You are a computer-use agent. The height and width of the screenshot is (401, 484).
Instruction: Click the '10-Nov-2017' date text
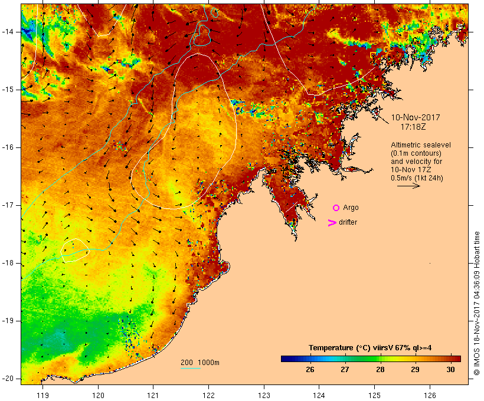[416, 117]
